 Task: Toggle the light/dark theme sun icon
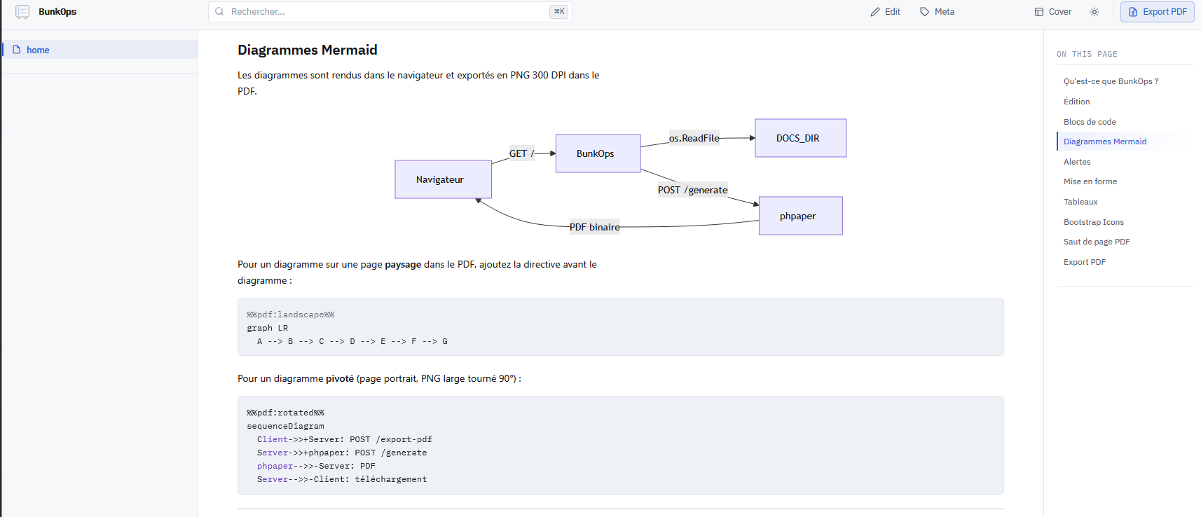[1094, 12]
